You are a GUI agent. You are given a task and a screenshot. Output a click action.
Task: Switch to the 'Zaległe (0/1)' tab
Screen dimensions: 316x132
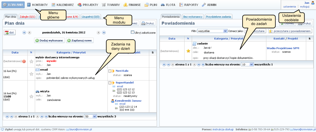coord(28,17)
